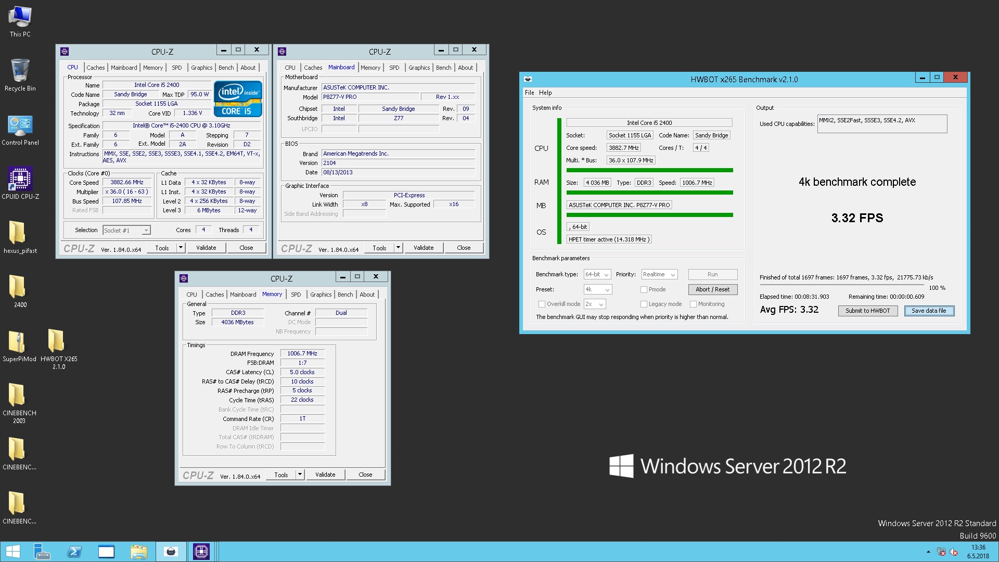This screenshot has height=562, width=999.
Task: Expand Tools arrow in CPU window
Action: [181, 248]
